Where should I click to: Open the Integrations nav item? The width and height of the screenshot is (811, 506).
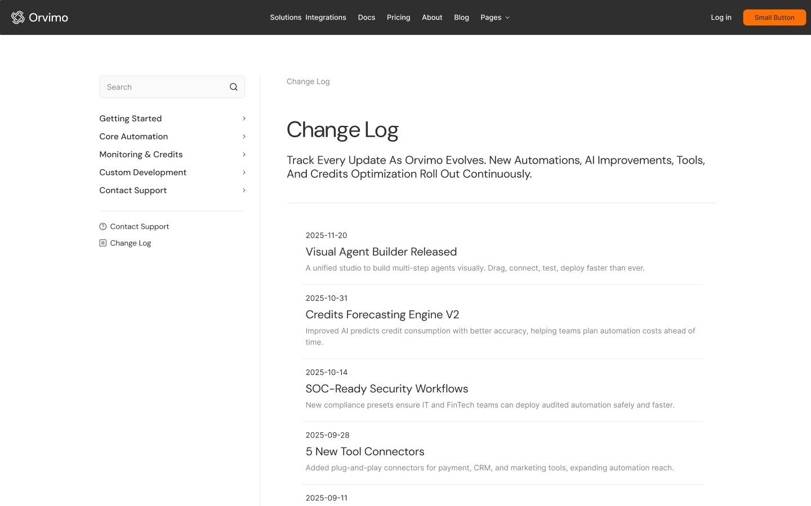tap(326, 17)
